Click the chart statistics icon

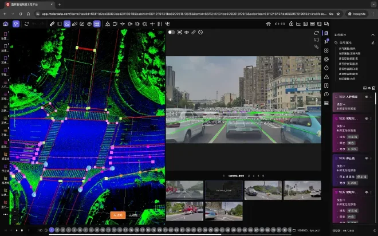tap(298, 24)
